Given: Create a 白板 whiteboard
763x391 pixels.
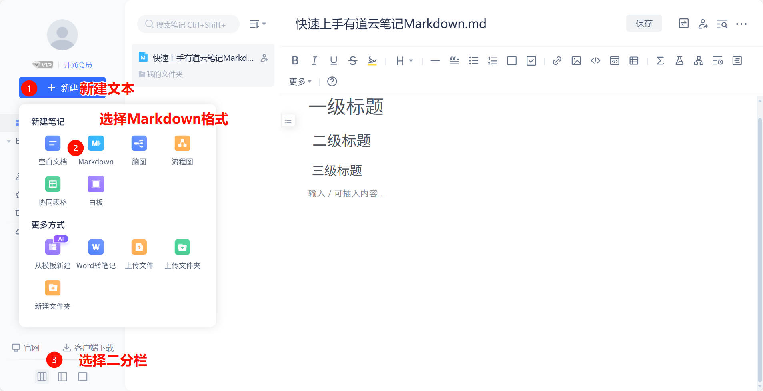Looking at the screenshot, I should click(96, 192).
